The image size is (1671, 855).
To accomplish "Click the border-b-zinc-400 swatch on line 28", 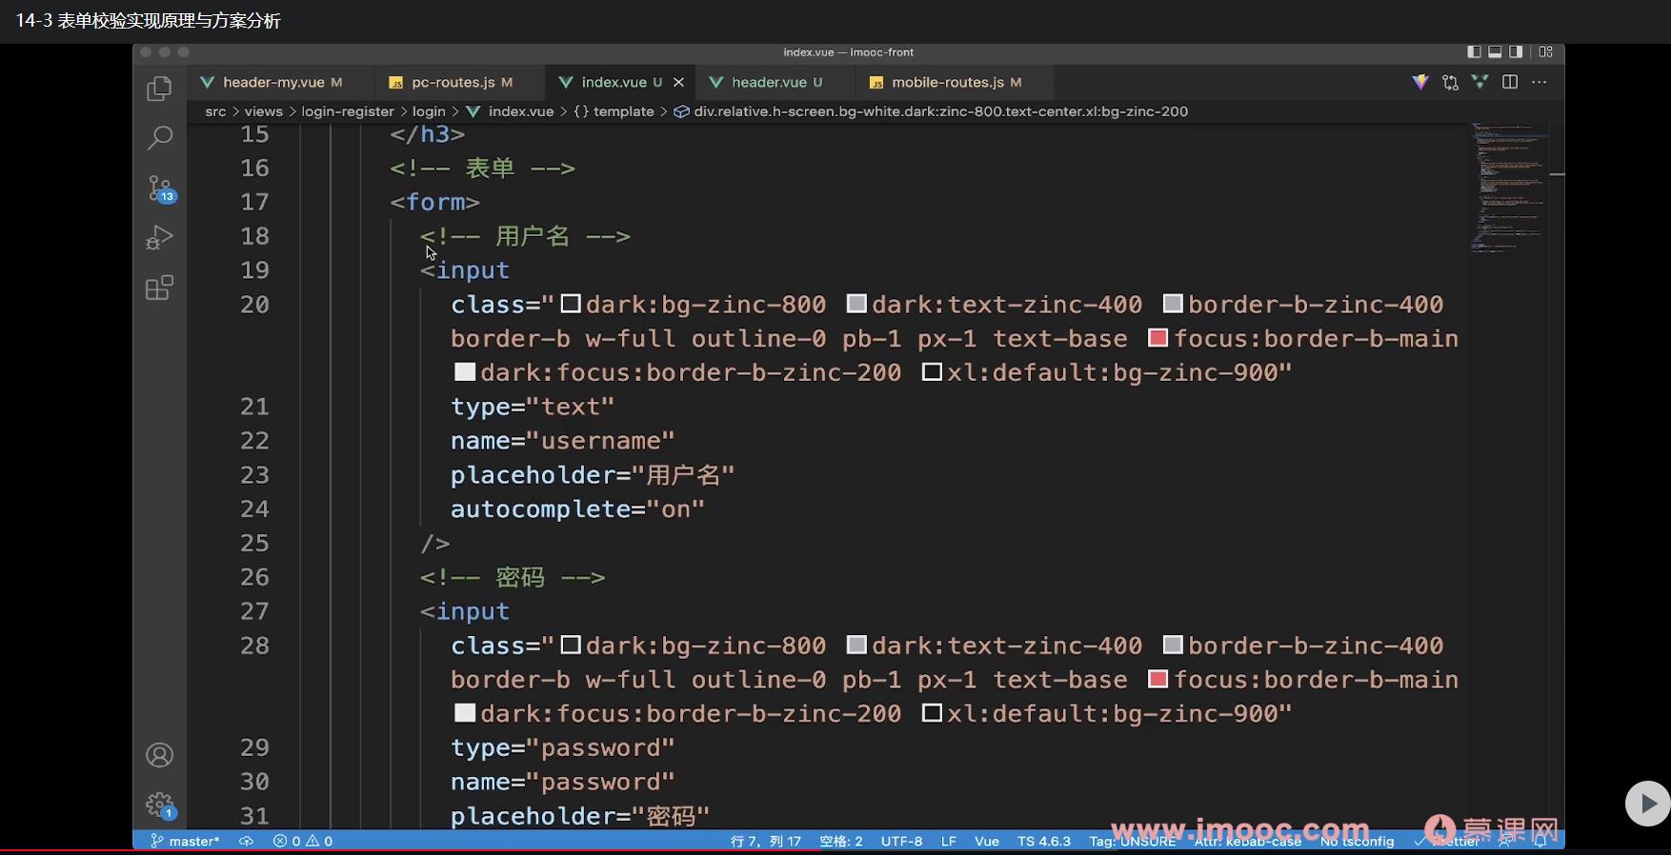I will click(1173, 645).
